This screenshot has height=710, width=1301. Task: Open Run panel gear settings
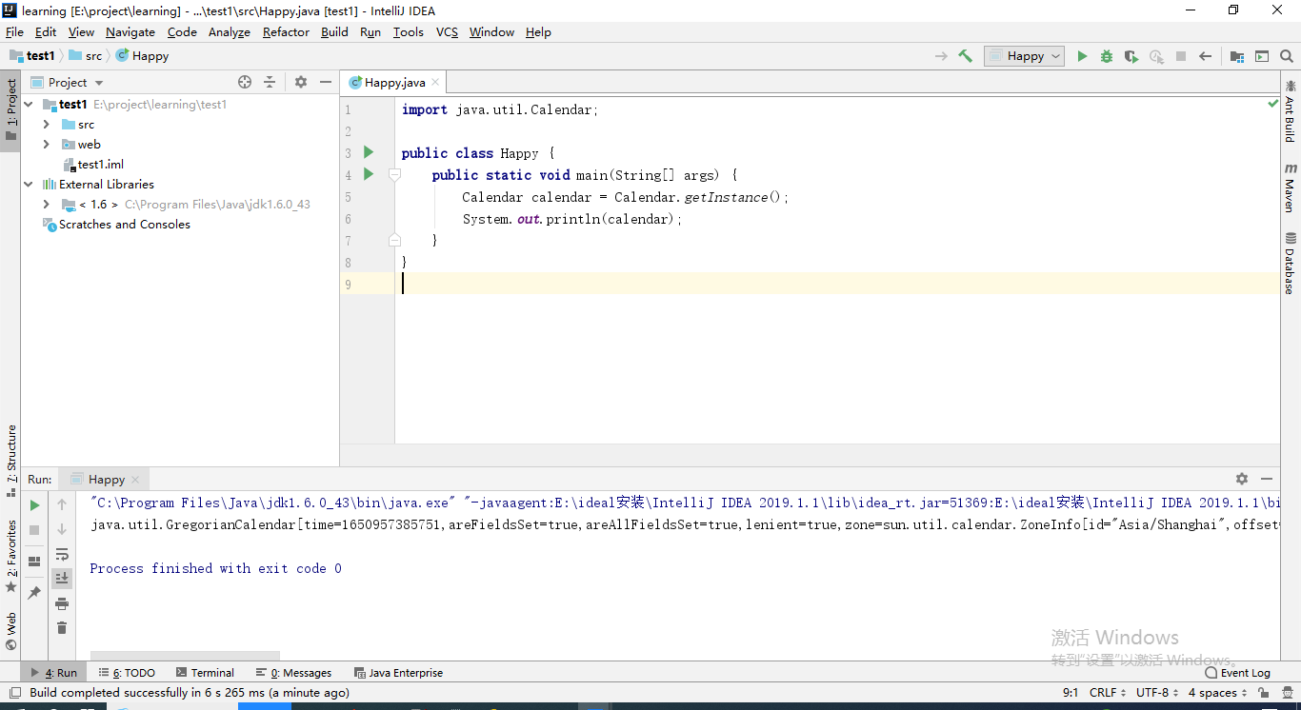(x=1242, y=479)
